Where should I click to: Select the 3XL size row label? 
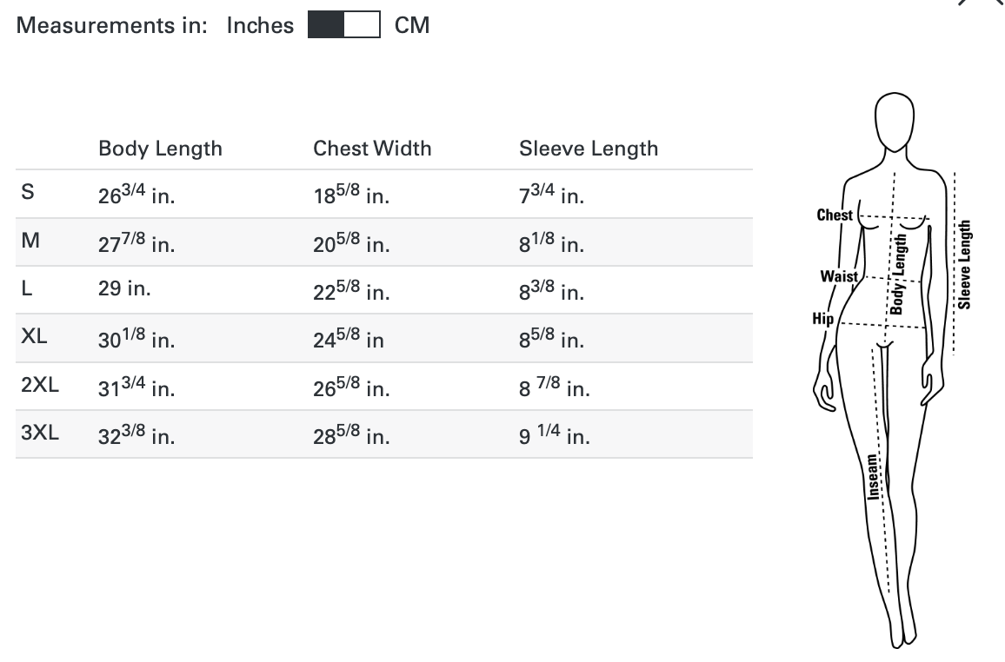[40, 433]
